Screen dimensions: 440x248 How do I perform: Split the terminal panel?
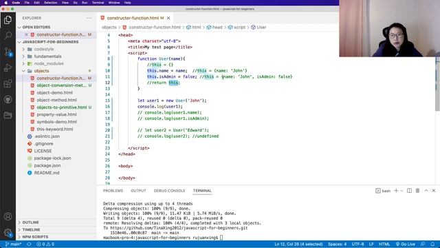(x=410, y=191)
